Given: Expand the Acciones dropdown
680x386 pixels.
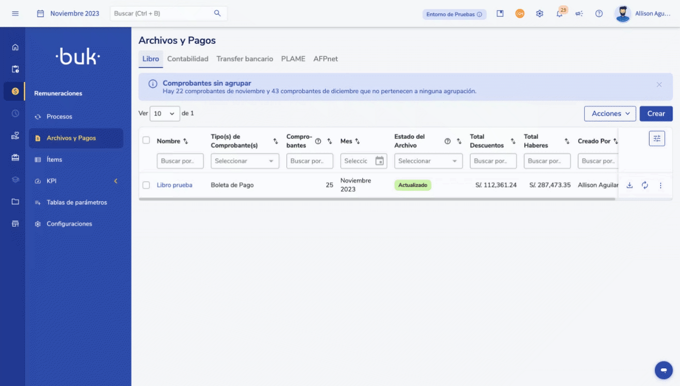Looking at the screenshot, I should pyautogui.click(x=610, y=114).
